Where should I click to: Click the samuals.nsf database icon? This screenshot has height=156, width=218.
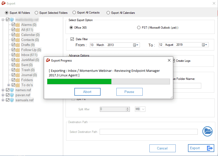[12, 100]
